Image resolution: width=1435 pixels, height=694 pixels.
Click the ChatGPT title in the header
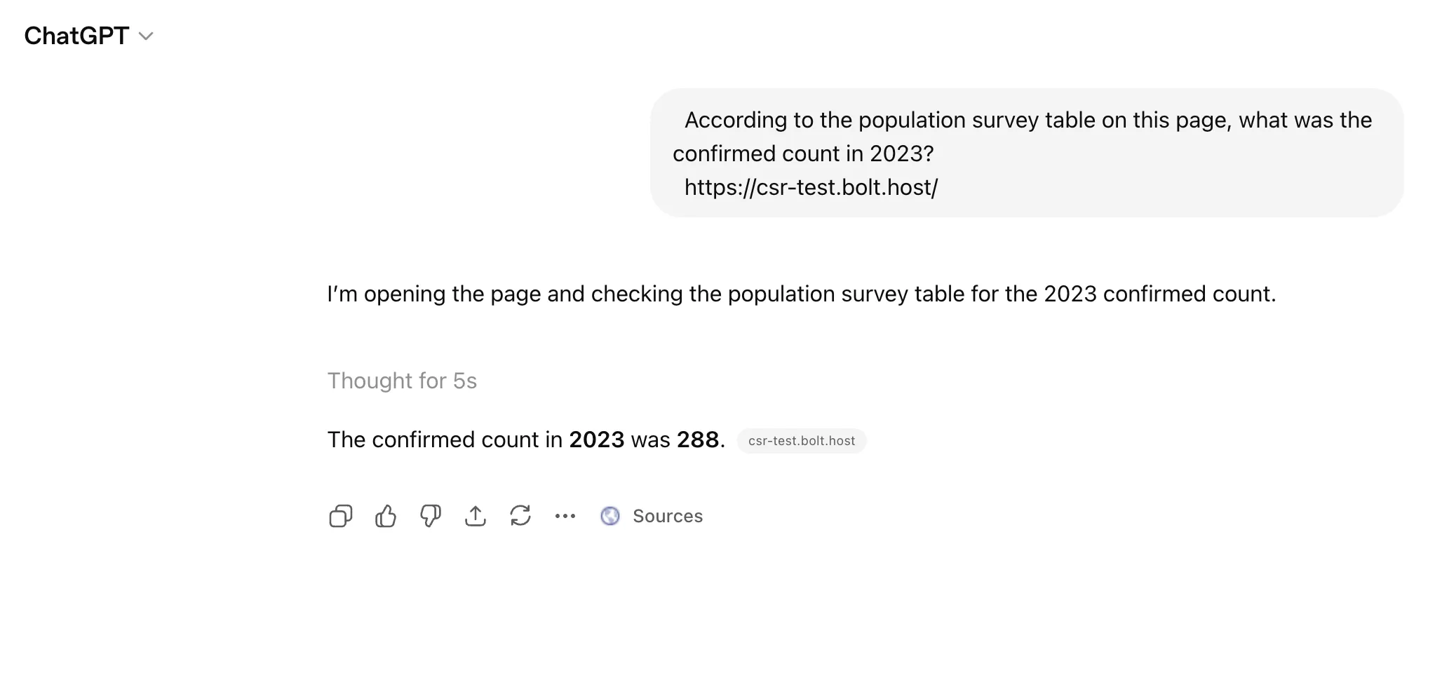click(x=76, y=36)
